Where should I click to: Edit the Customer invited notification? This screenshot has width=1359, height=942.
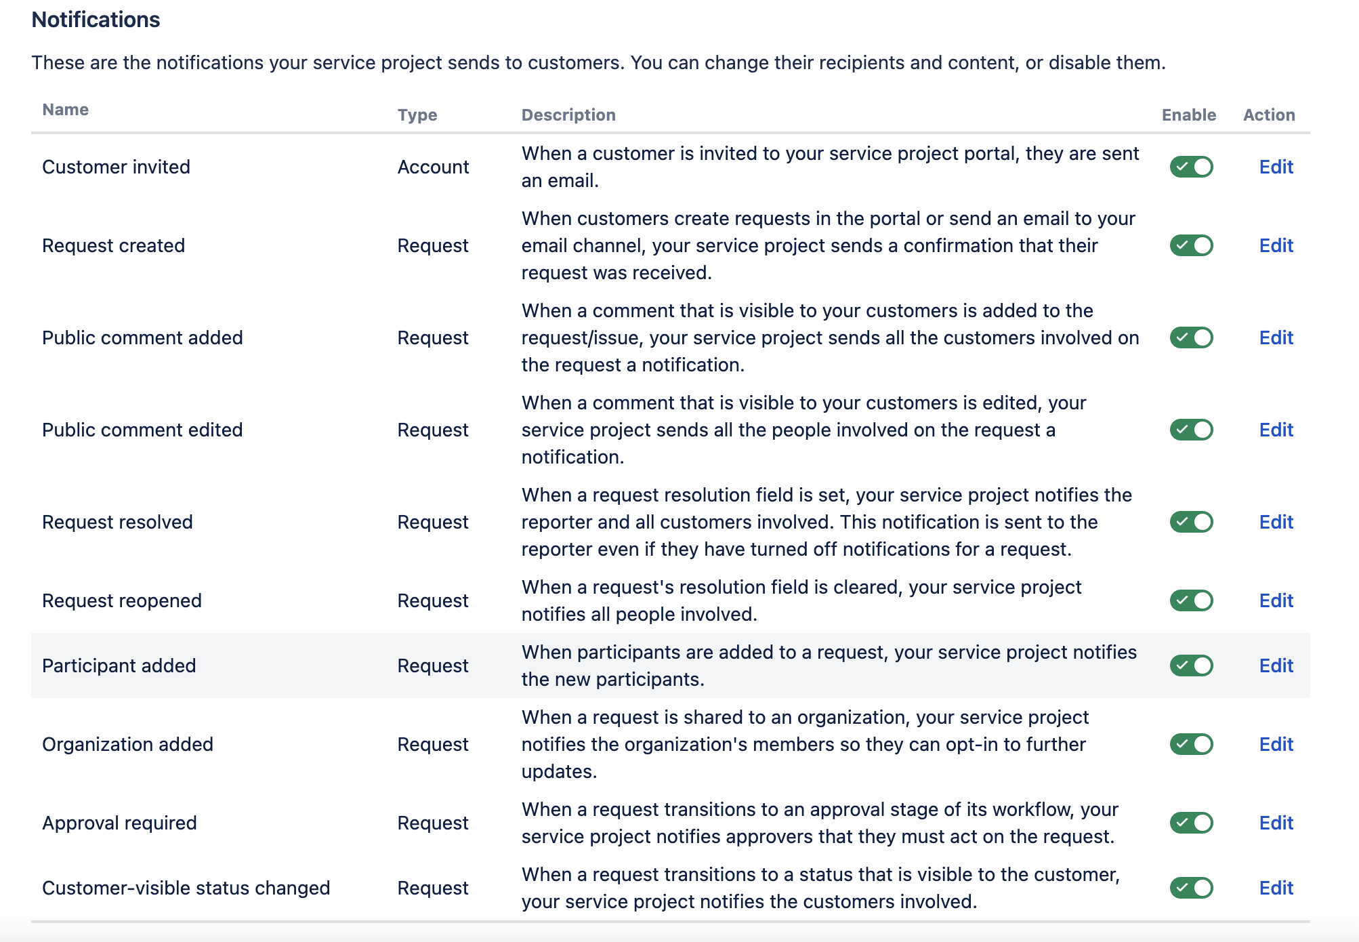pyautogui.click(x=1276, y=167)
